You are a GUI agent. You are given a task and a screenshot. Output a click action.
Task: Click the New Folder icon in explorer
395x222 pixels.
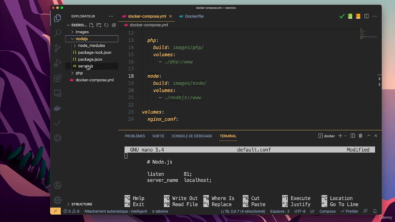pos(99,25)
